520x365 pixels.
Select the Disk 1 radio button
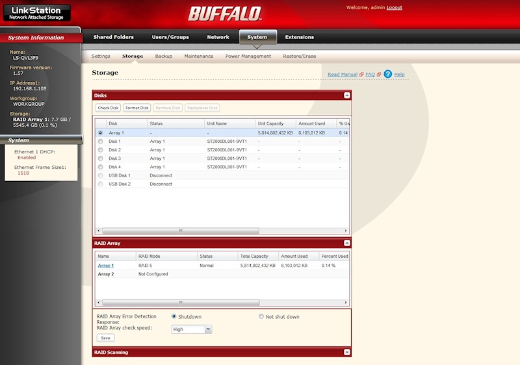point(100,141)
